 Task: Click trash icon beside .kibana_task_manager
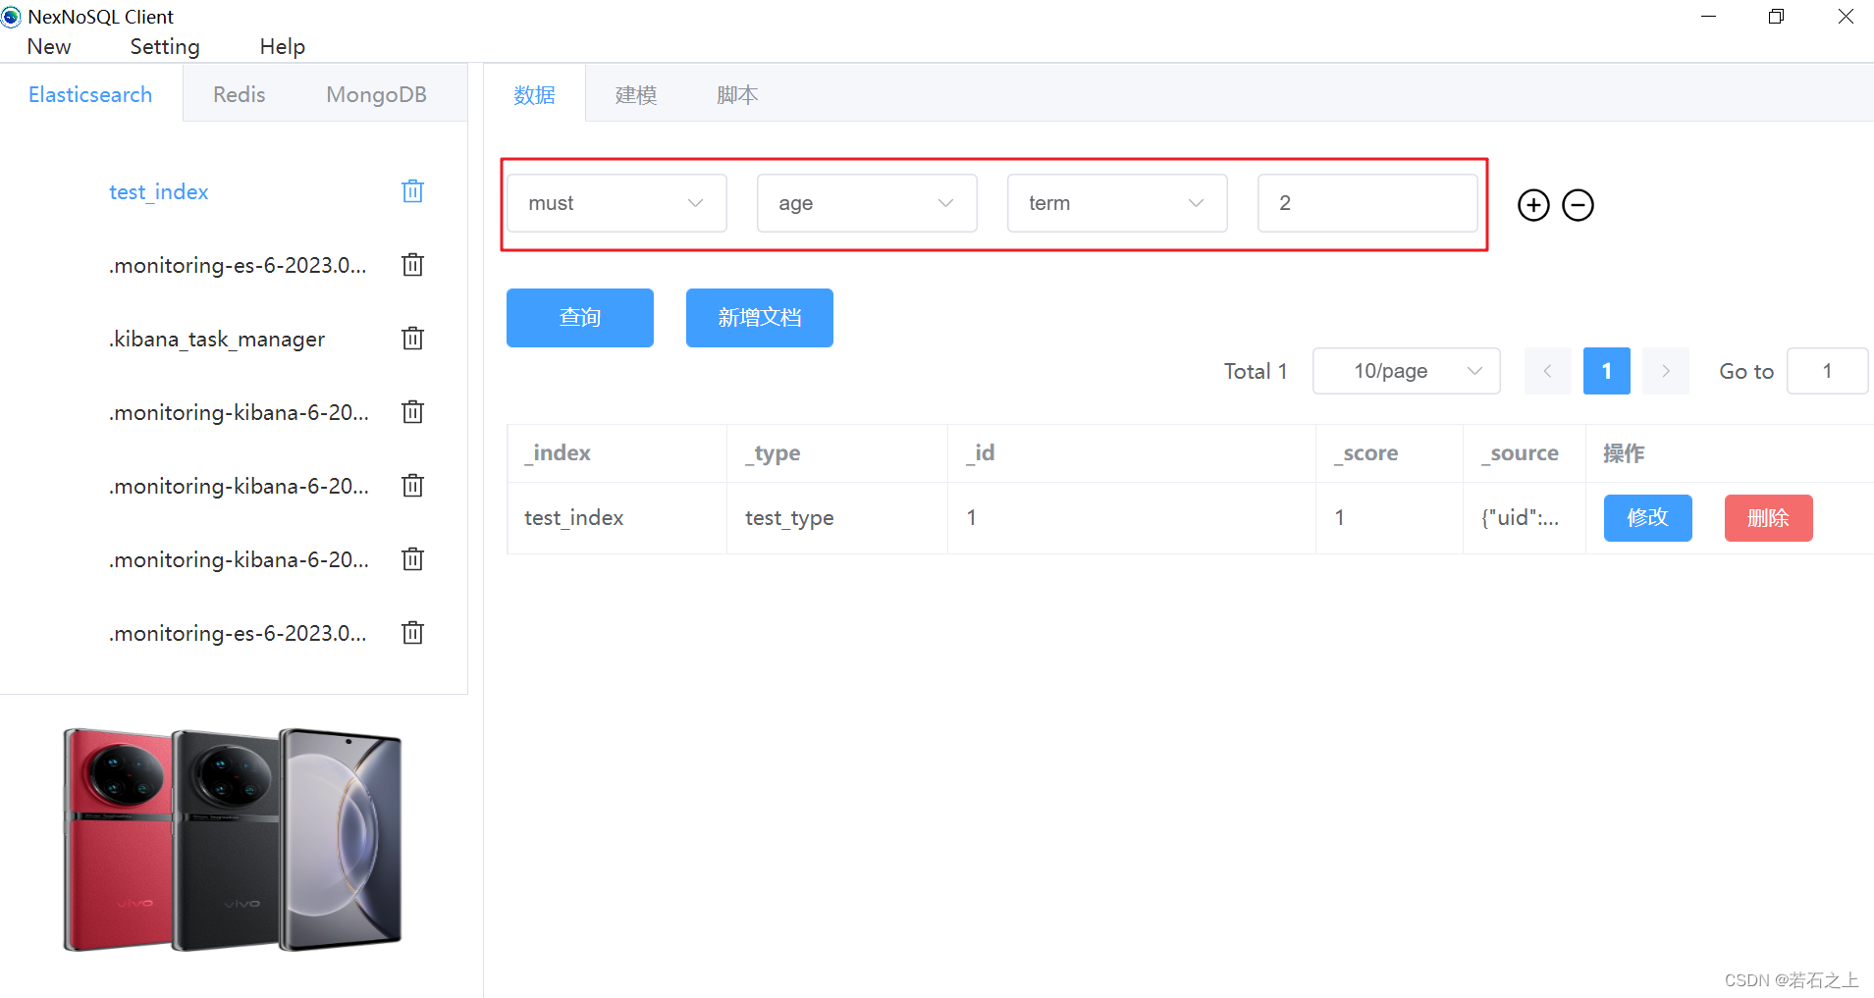[x=412, y=338]
